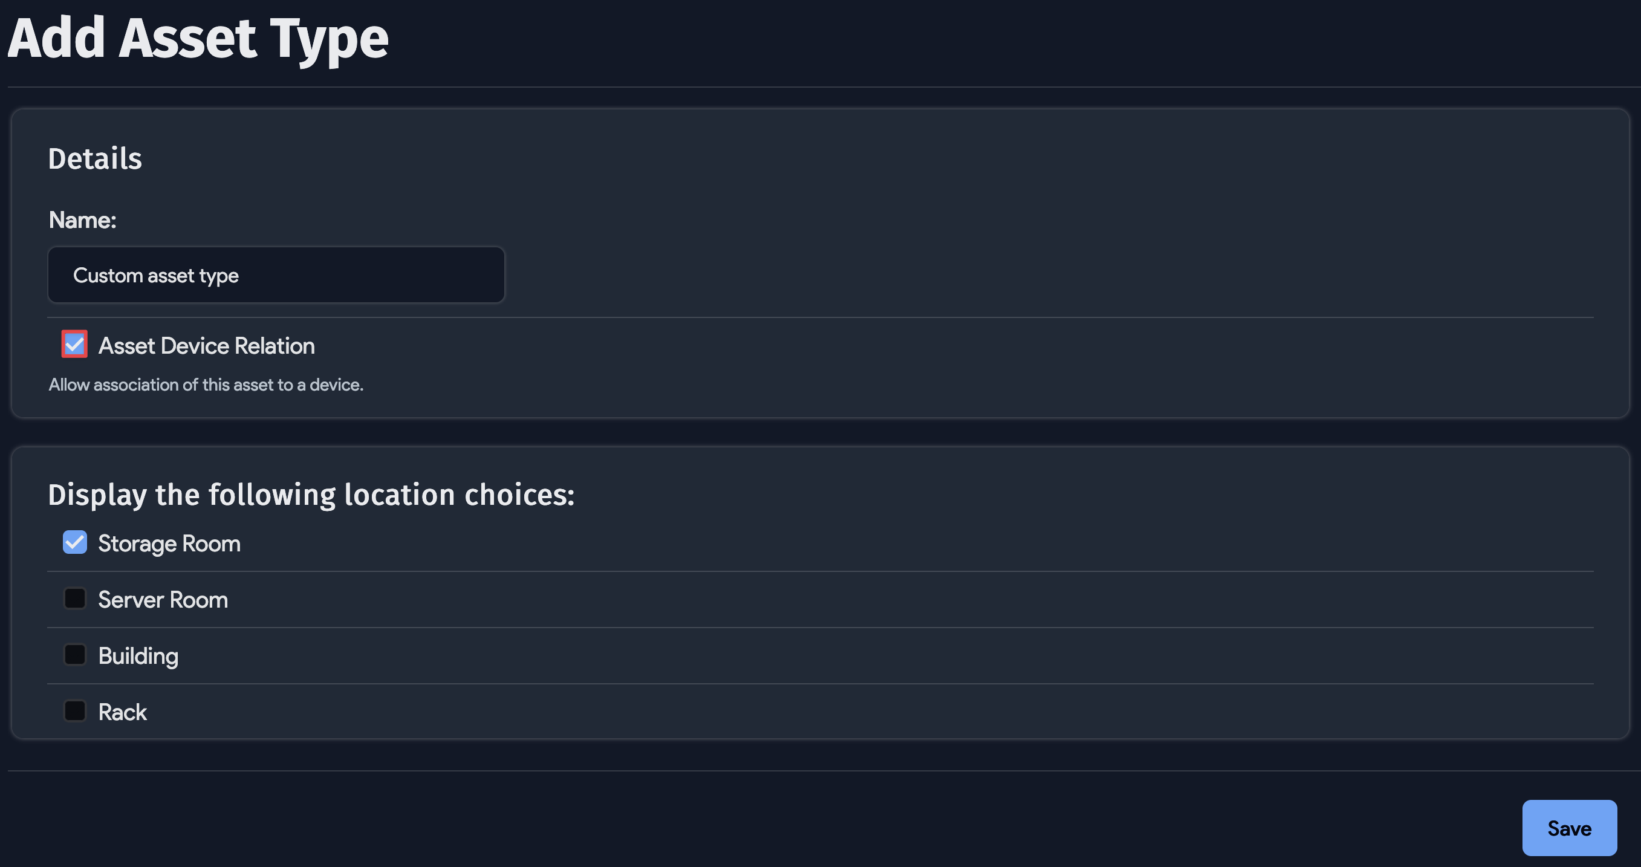
Task: Uncheck the Asset Device Relation checkbox
Action: click(74, 345)
